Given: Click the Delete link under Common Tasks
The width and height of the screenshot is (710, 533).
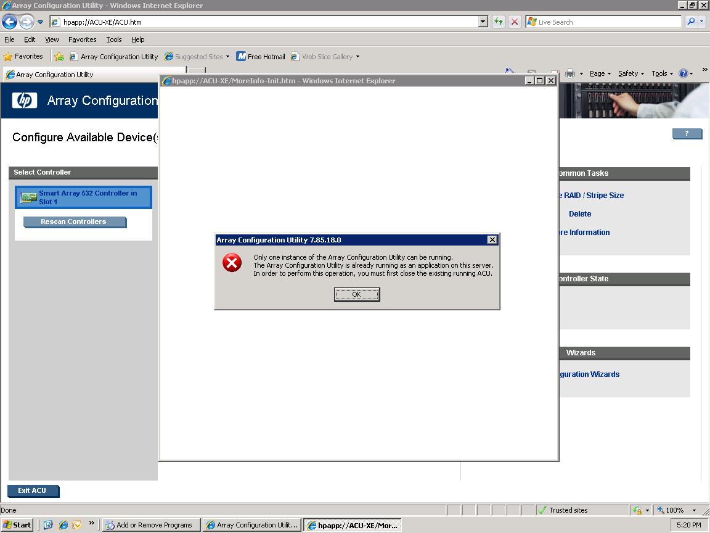Looking at the screenshot, I should coord(580,214).
